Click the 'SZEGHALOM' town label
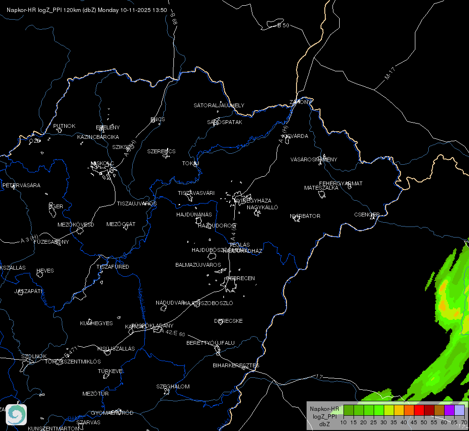 [173, 386]
